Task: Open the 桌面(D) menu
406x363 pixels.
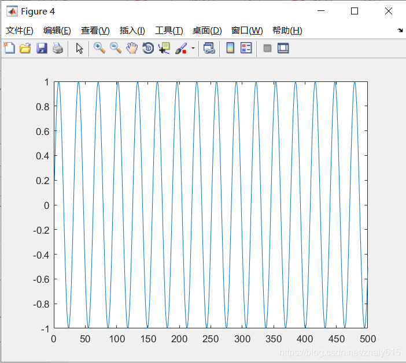Action: pos(207,31)
